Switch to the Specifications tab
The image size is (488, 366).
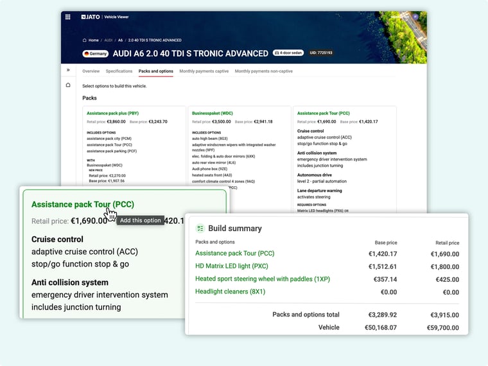(x=119, y=71)
